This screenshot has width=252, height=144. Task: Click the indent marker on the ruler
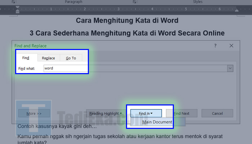pos(18,9)
